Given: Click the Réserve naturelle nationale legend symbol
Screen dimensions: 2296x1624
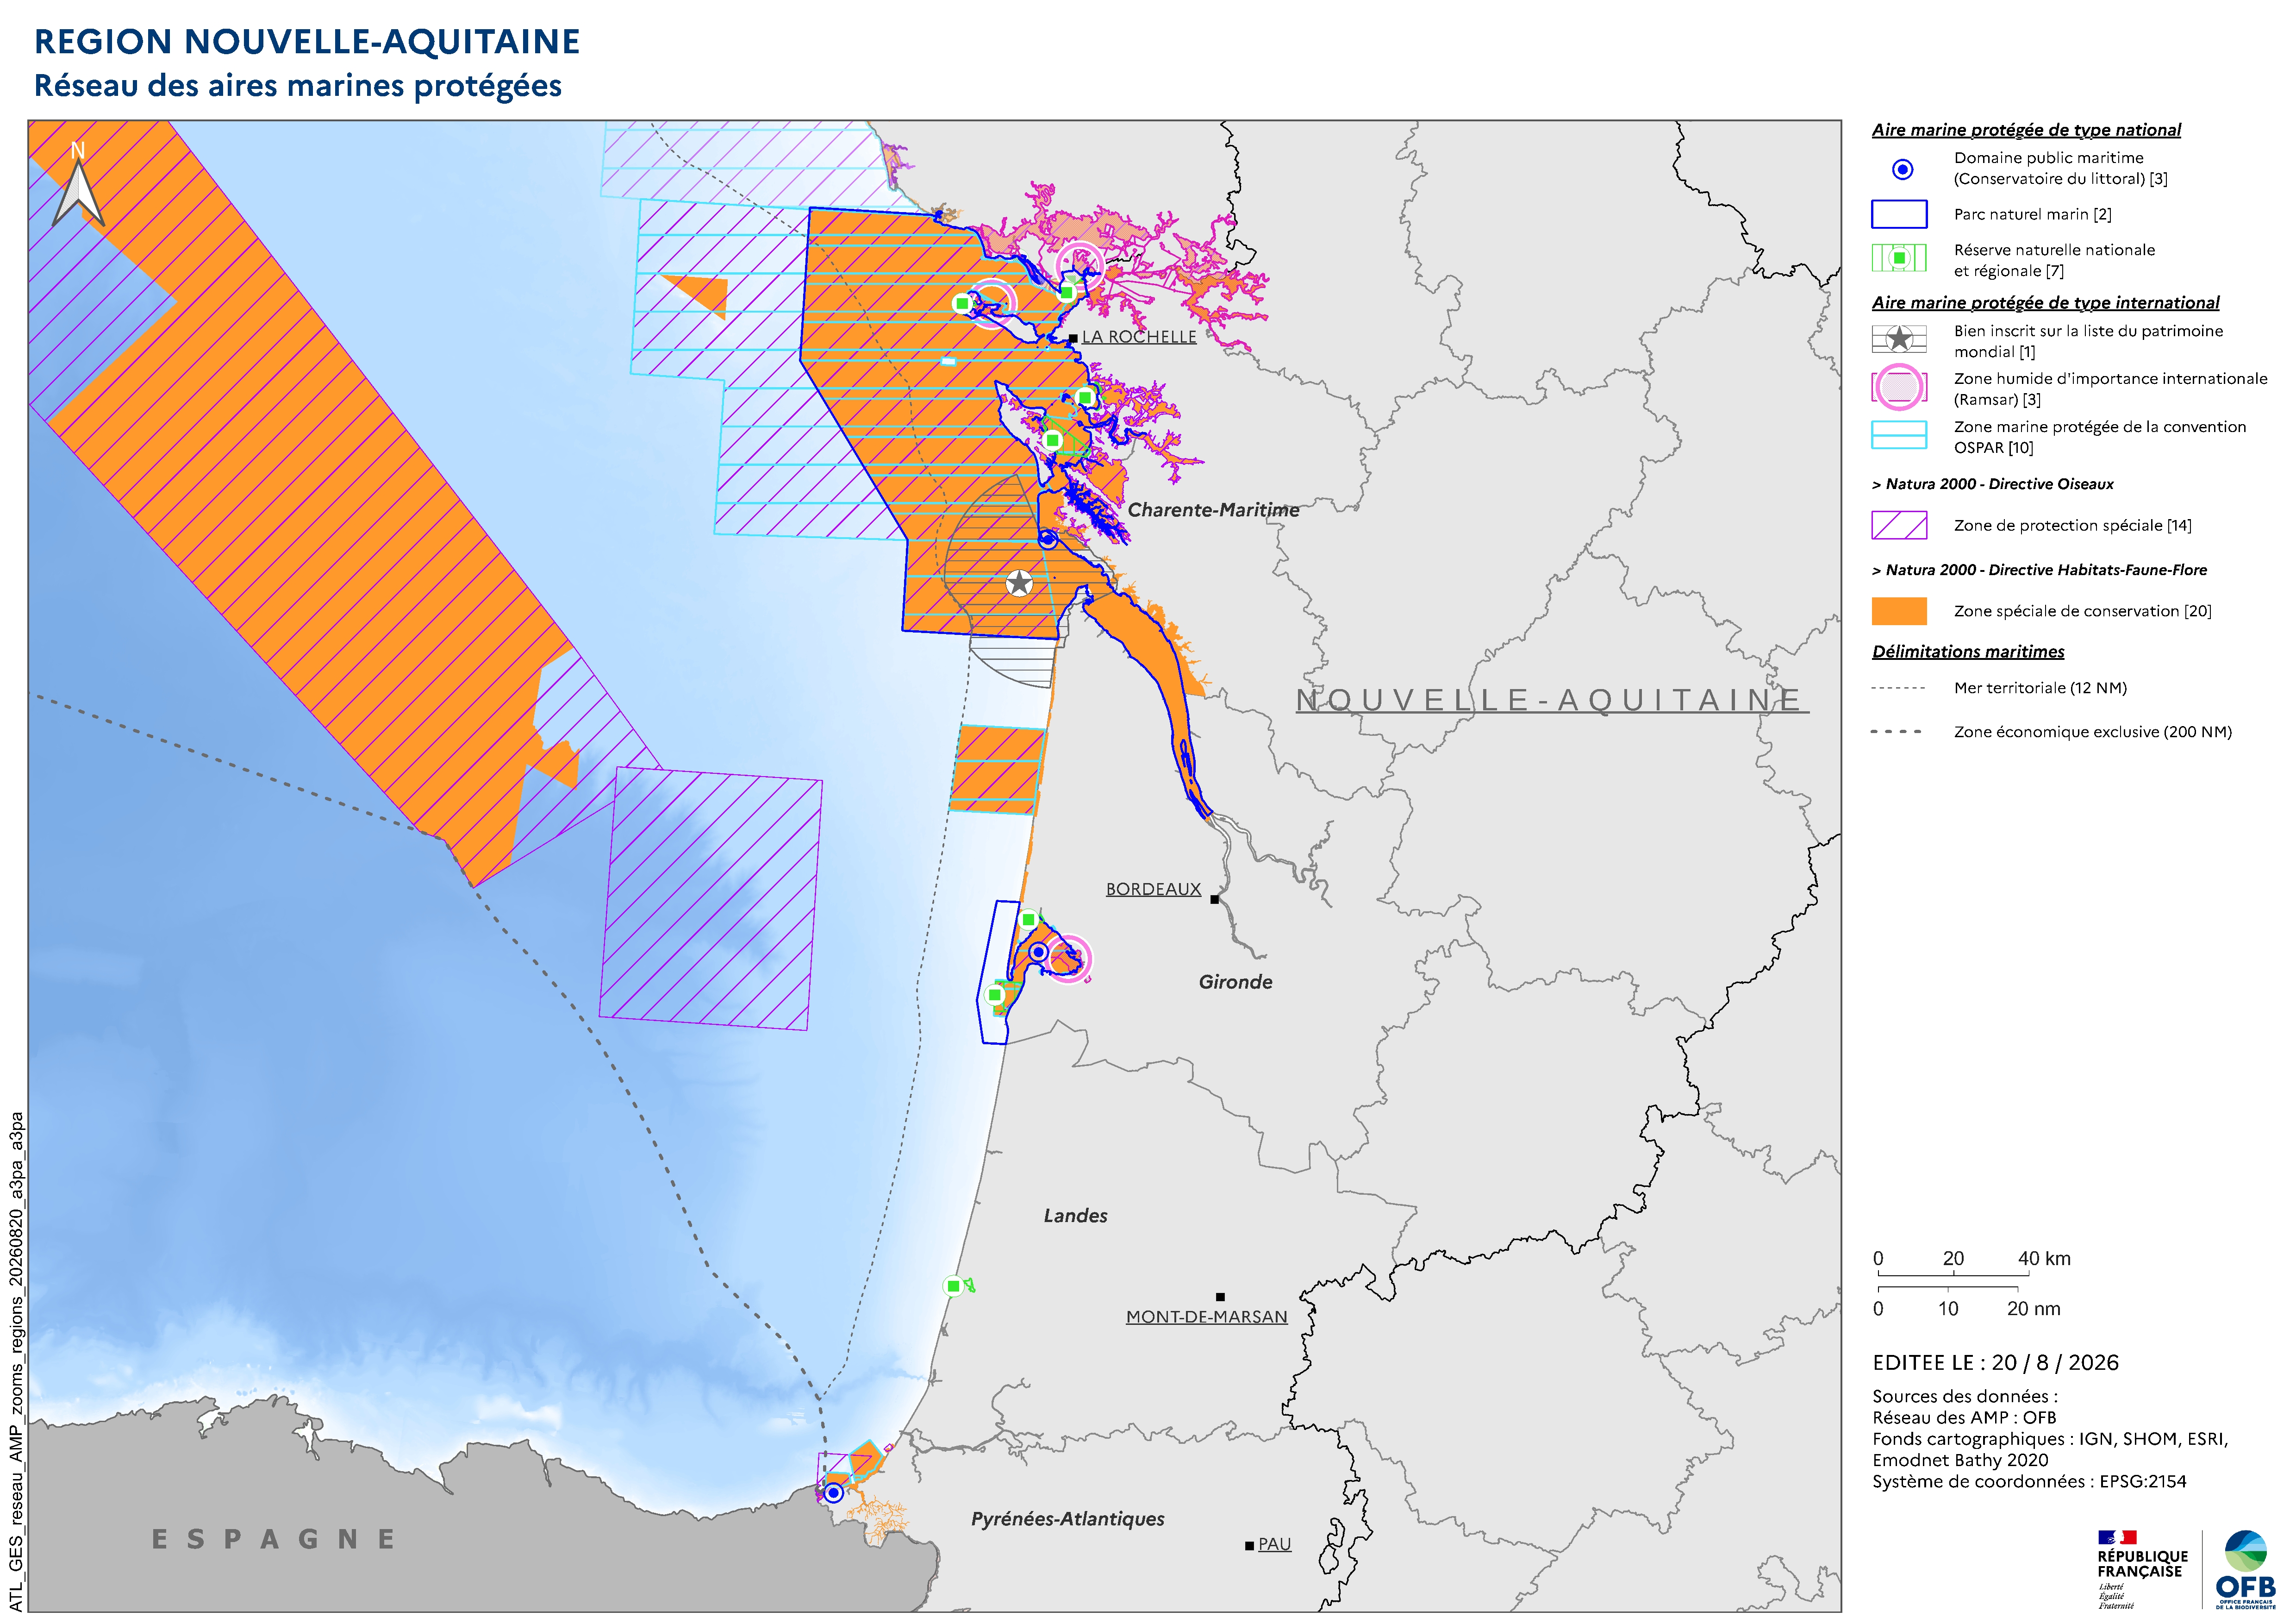Looking at the screenshot, I should coord(1899,258).
